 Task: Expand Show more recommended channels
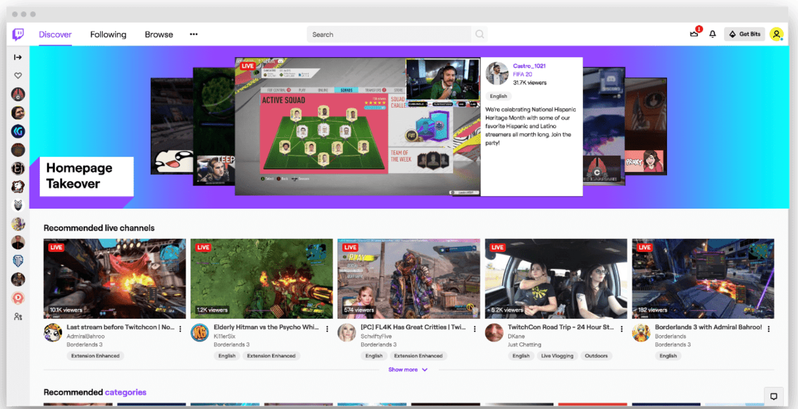(x=408, y=369)
